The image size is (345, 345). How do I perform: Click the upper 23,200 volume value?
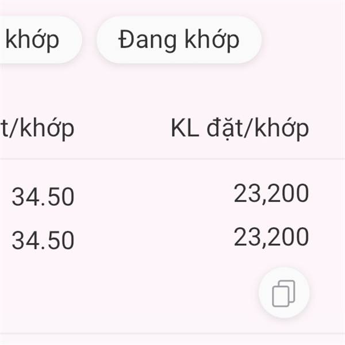271,194
